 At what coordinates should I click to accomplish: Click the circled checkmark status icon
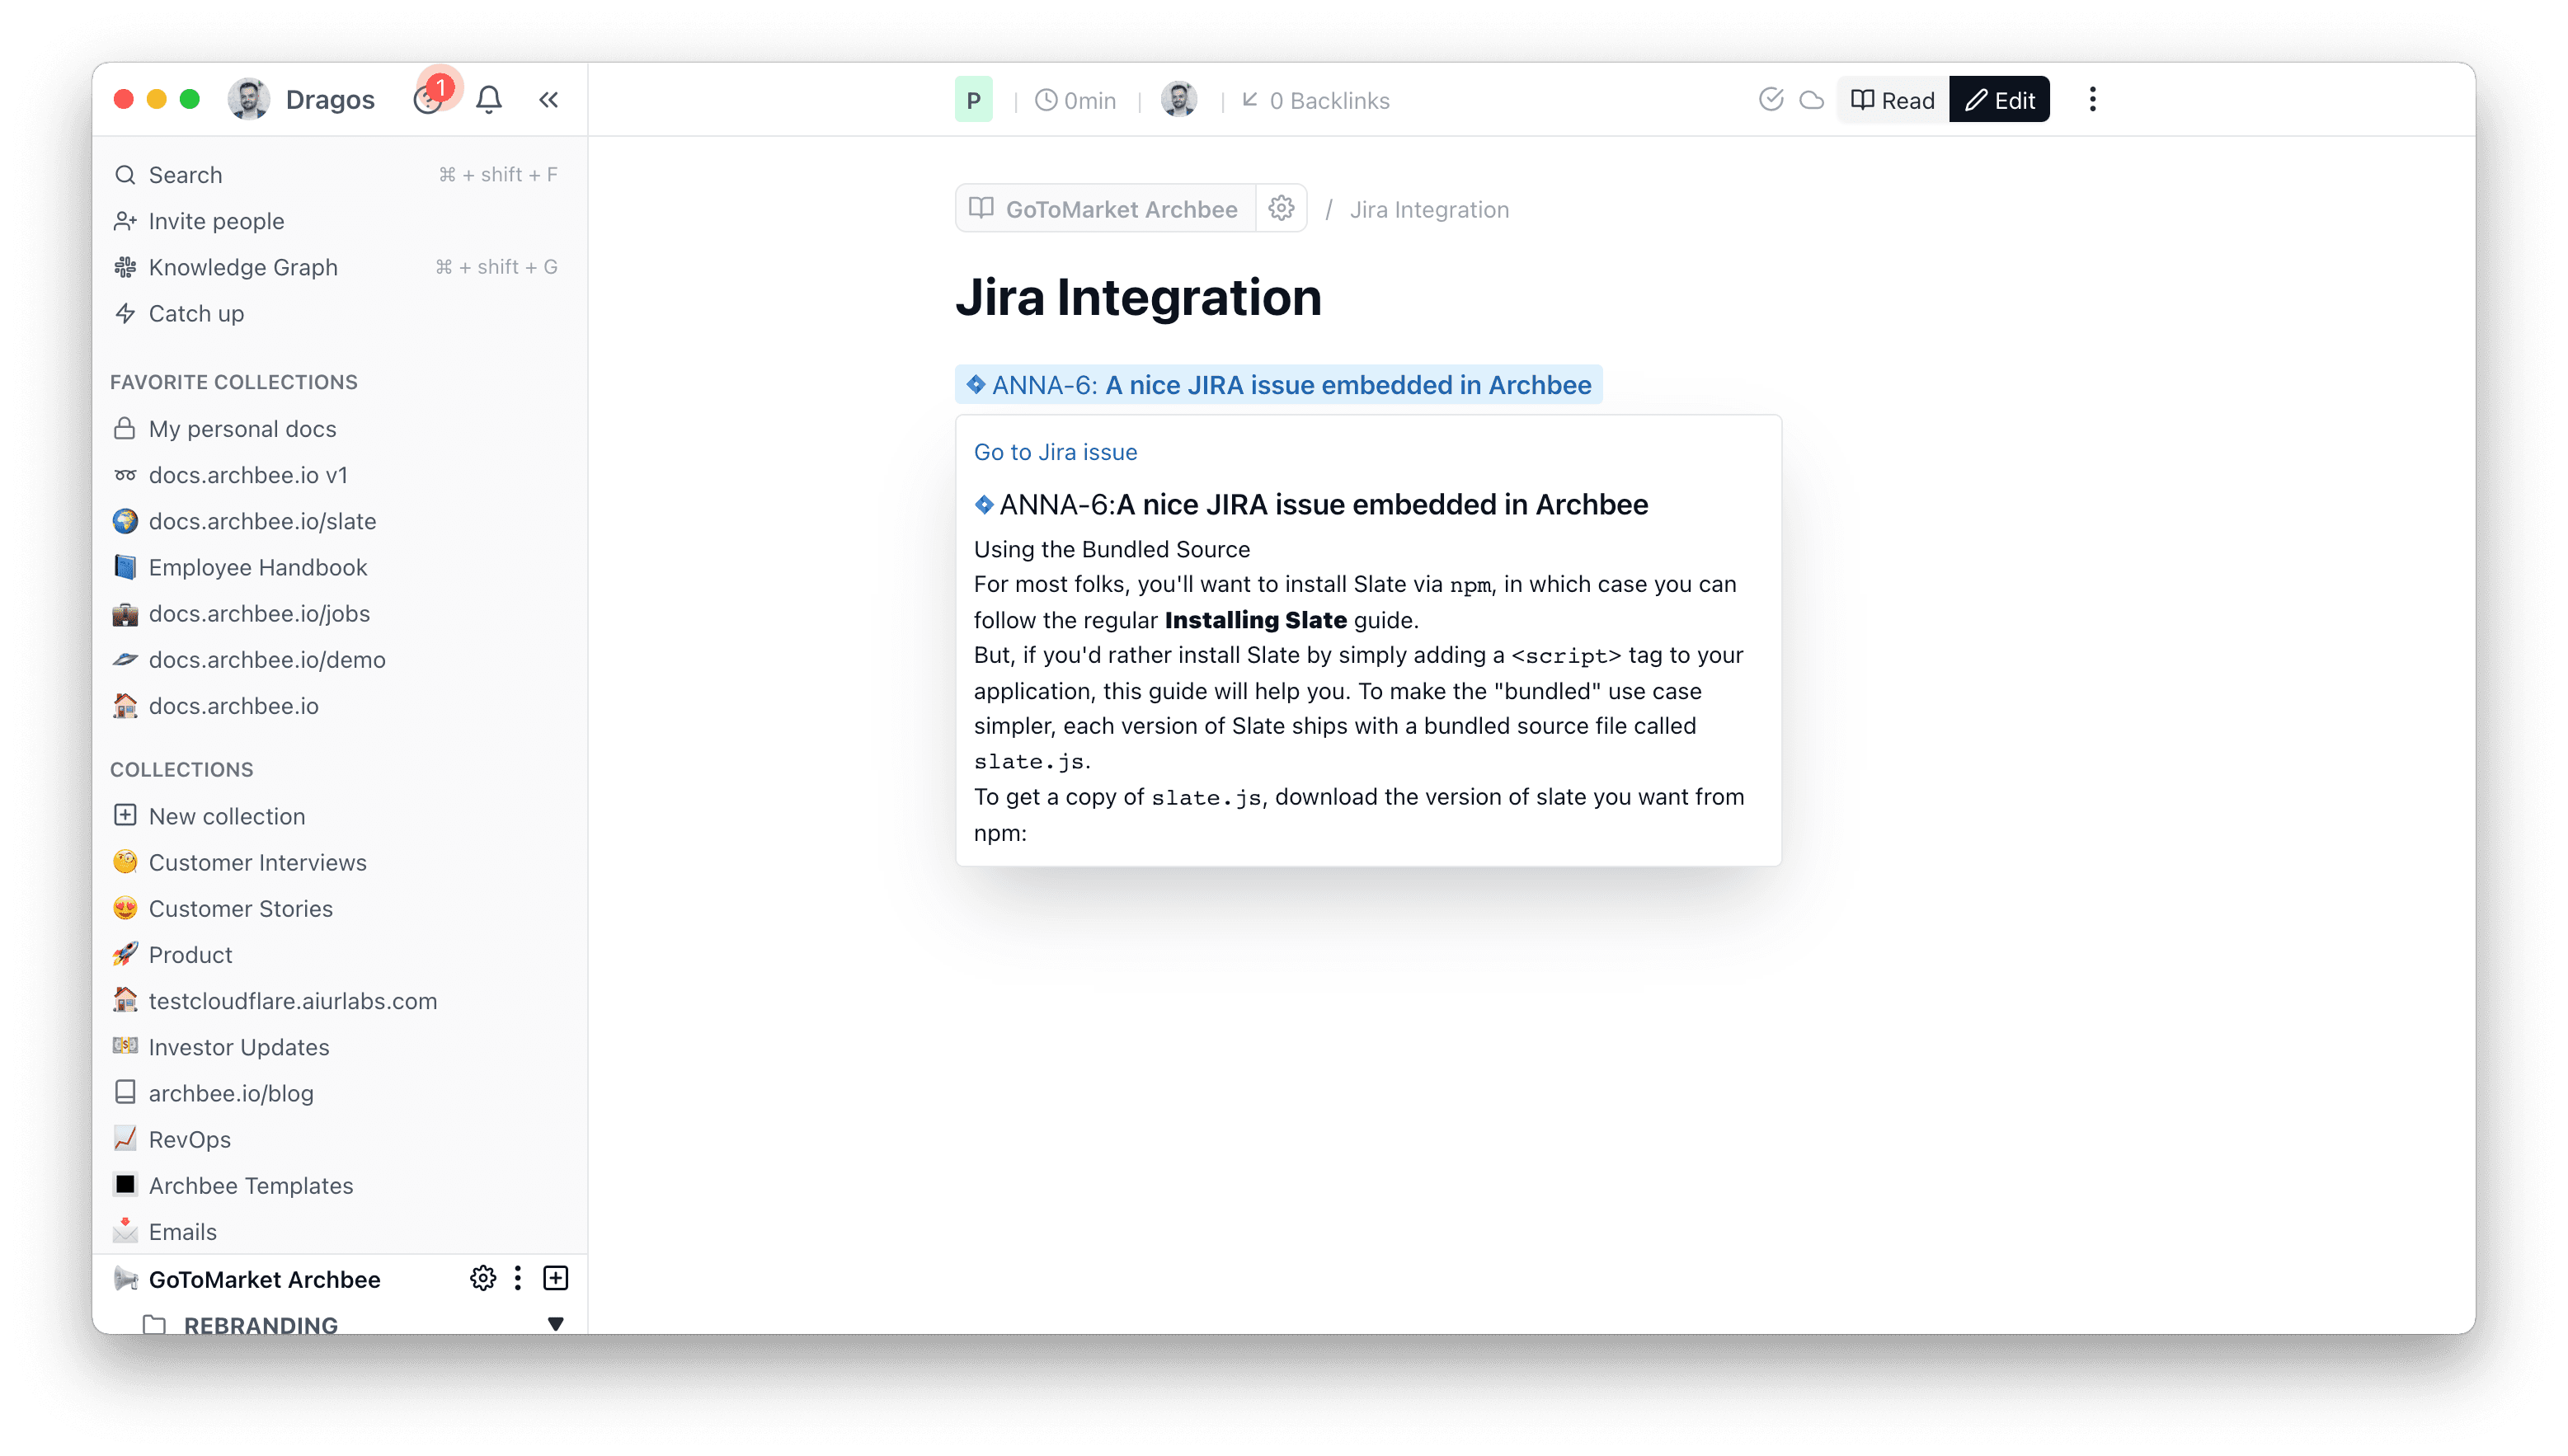point(1770,99)
